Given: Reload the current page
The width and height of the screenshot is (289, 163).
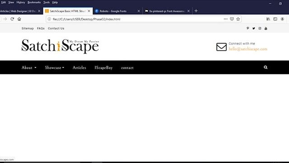Looking at the screenshot, I should 12,19.
